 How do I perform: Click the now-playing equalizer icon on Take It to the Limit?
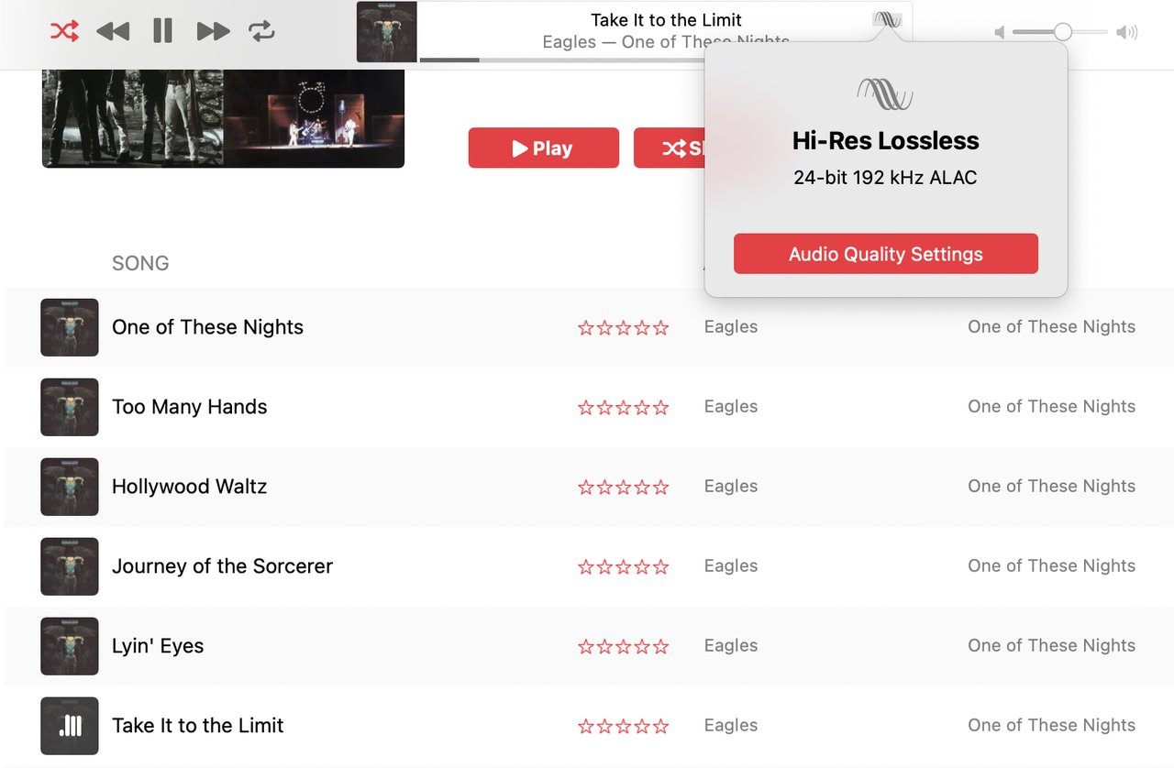click(x=70, y=726)
